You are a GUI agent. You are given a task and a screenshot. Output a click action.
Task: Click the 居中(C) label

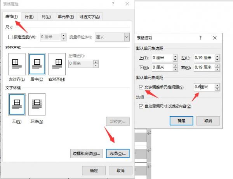click(37, 79)
